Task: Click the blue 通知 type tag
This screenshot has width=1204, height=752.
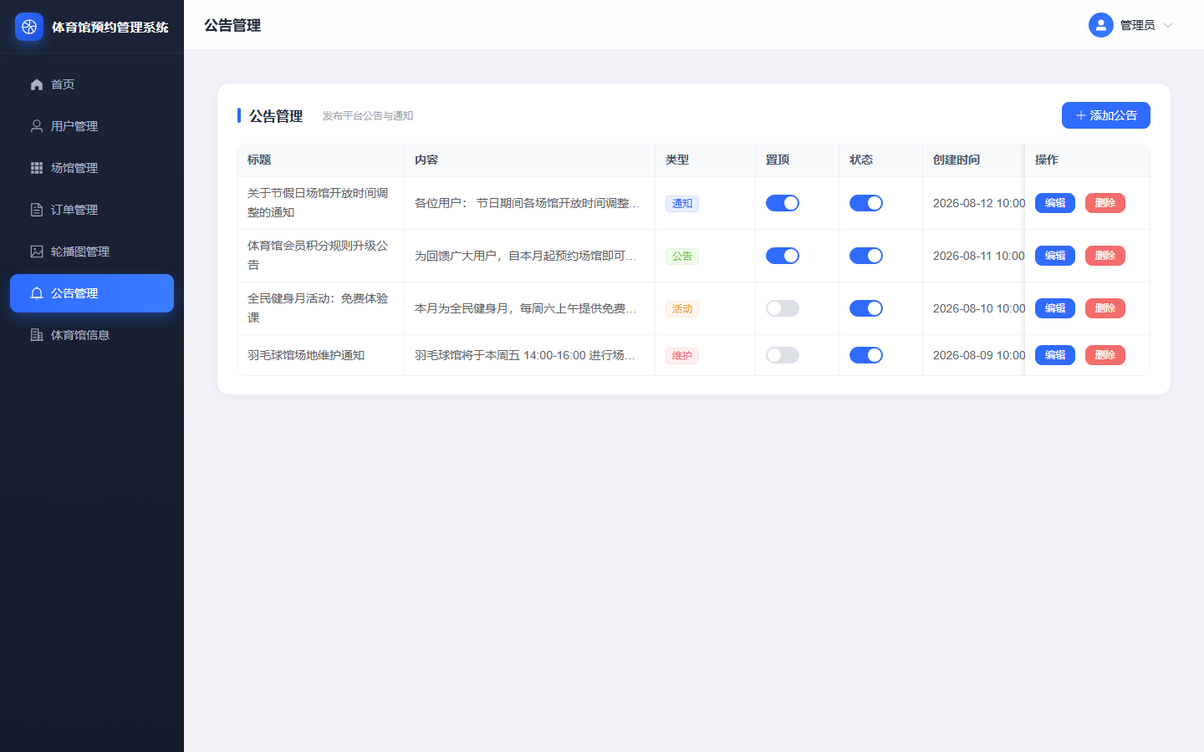Action: [x=682, y=203]
